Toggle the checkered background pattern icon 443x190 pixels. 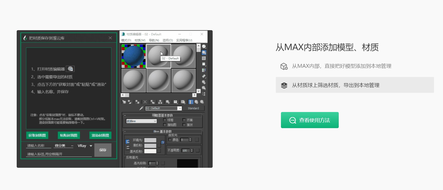tap(204, 58)
